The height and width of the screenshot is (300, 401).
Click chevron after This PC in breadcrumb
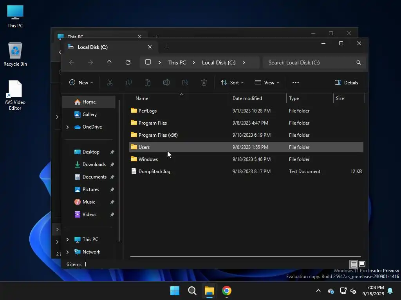[x=194, y=62]
